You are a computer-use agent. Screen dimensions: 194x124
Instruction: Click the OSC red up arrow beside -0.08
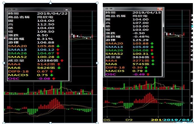[x=54, y=79]
